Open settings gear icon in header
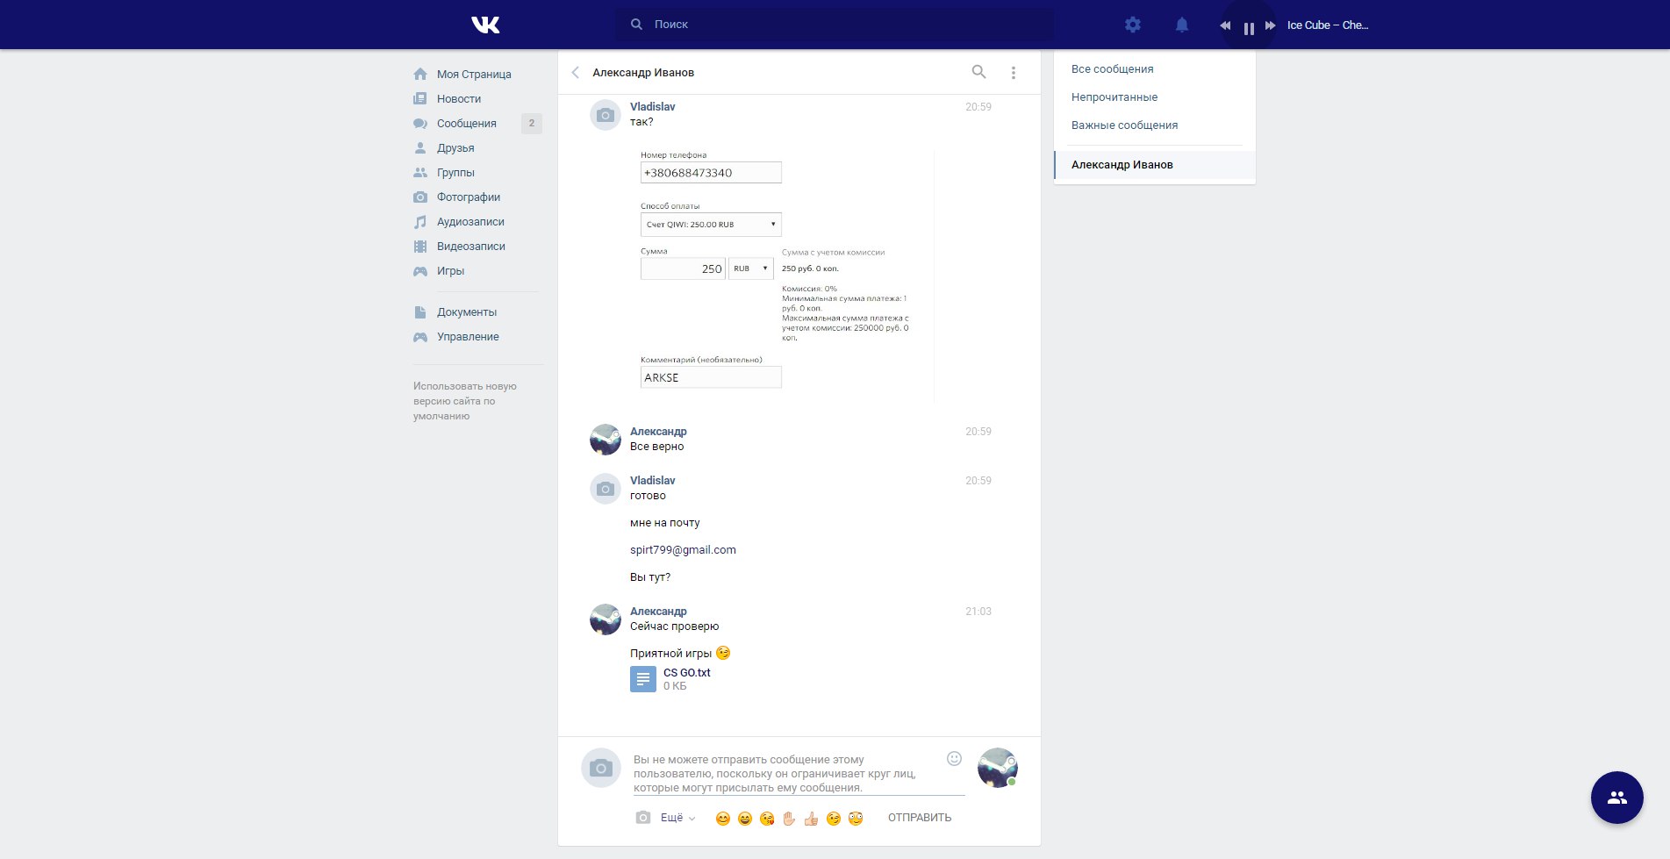The height and width of the screenshot is (859, 1670). coord(1133,25)
